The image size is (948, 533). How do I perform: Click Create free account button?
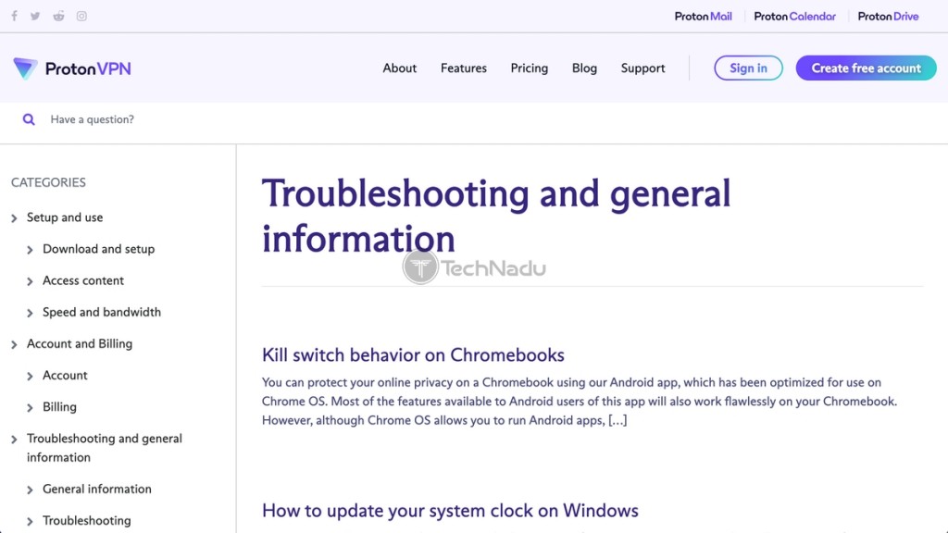click(866, 68)
